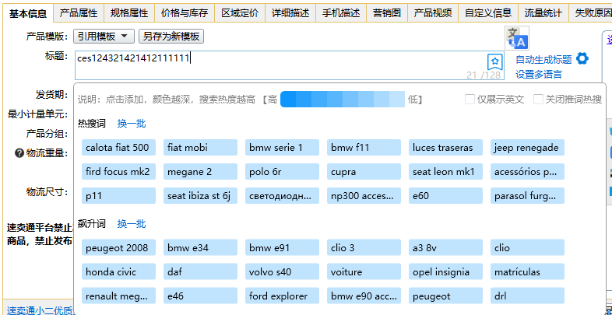The width and height of the screenshot is (612, 315).
Task: Add keyword matrículas
Action: tap(527, 271)
